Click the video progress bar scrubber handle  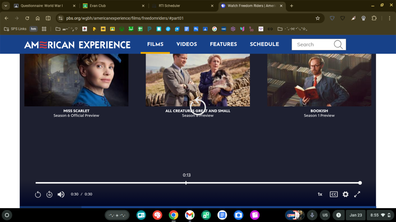(x=360, y=183)
